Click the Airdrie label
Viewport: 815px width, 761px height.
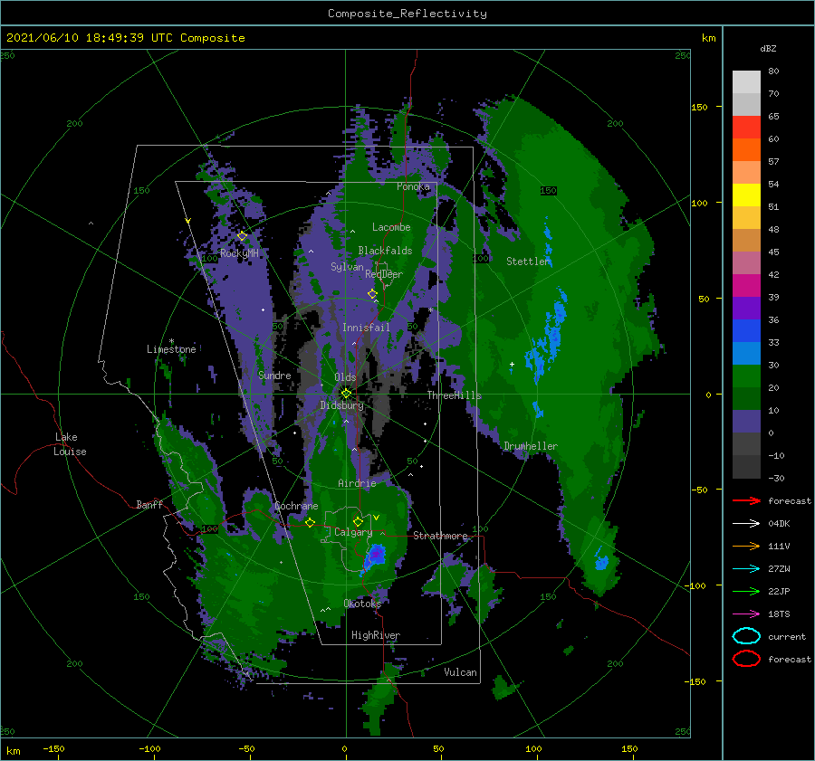[x=357, y=483]
